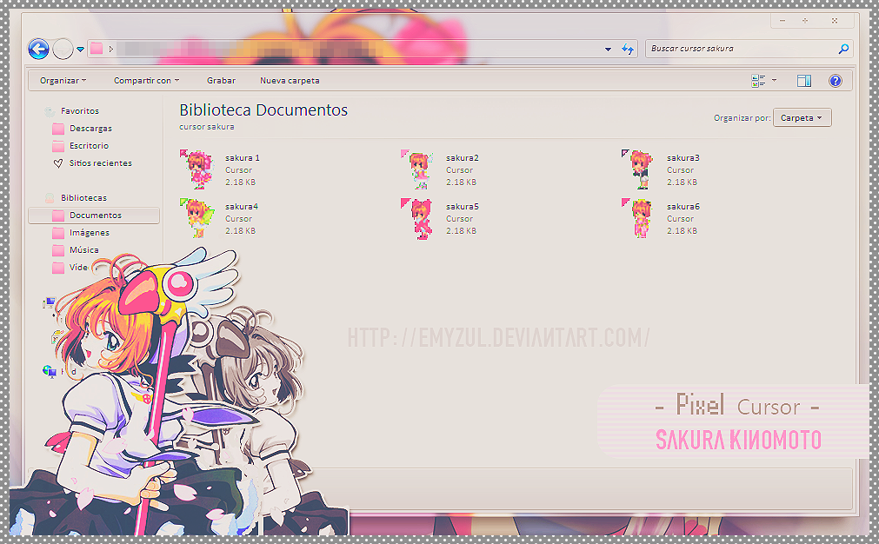Open the recent pages dropdown arrow

pos(80,50)
